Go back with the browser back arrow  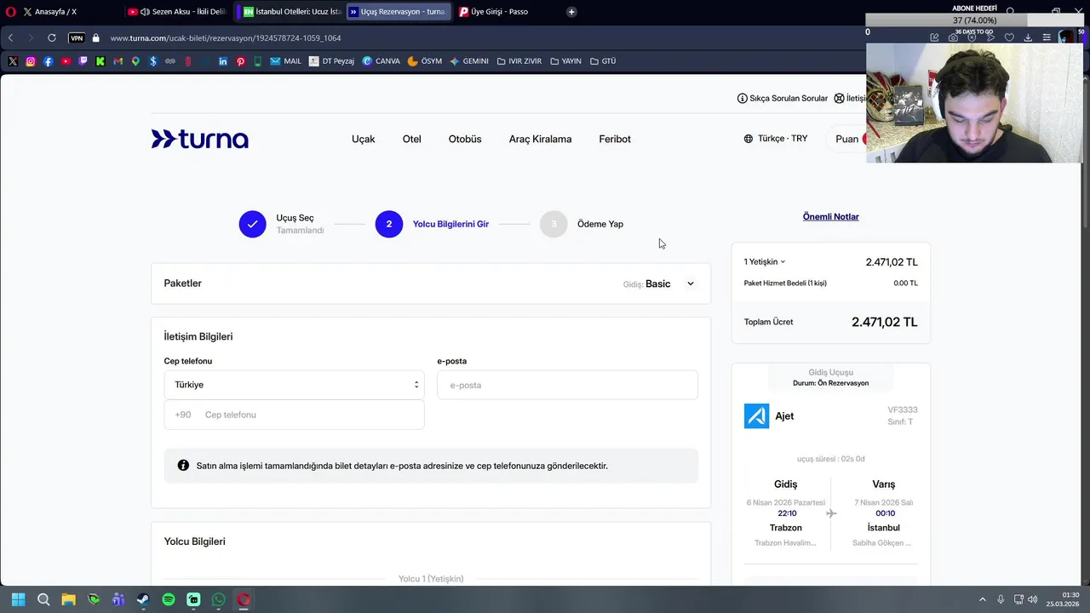pos(10,37)
